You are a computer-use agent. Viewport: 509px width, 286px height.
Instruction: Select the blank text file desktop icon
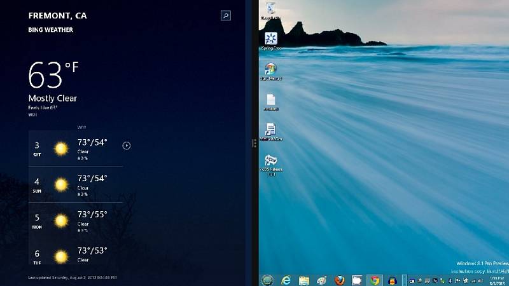tap(271, 100)
